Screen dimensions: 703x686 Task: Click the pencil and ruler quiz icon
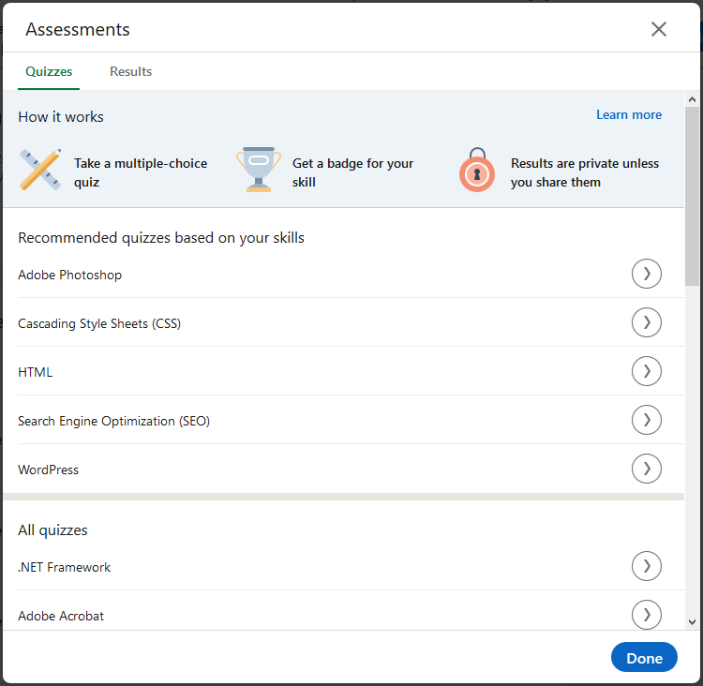click(x=40, y=170)
